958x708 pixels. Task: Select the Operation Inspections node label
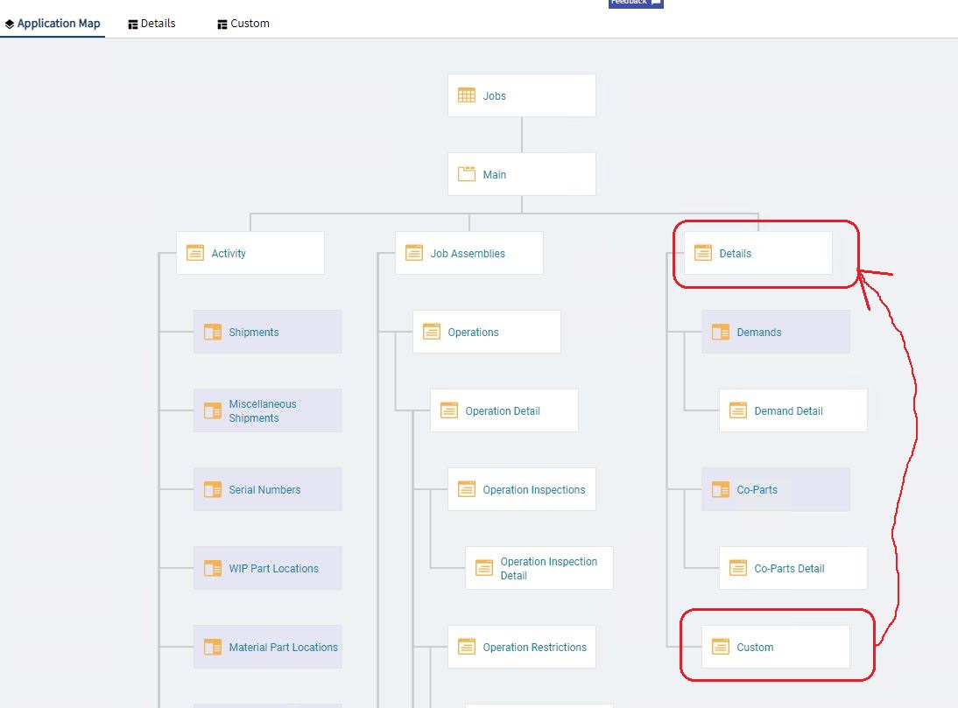pos(533,489)
